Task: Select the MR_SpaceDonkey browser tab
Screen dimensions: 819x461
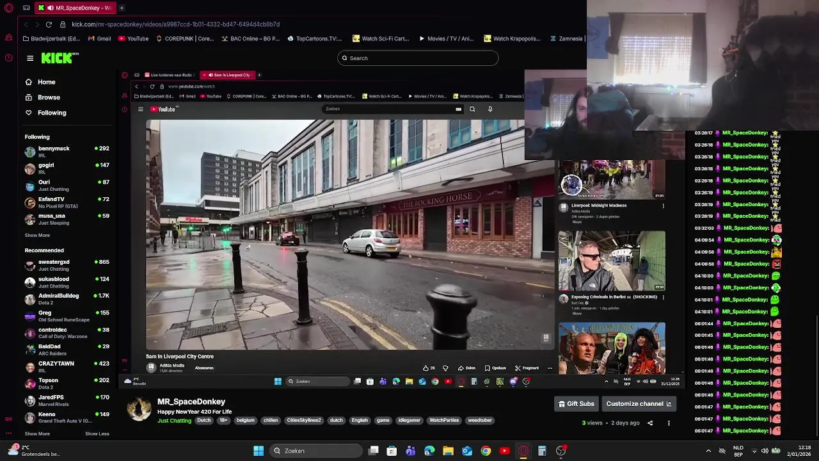Action: click(x=76, y=8)
